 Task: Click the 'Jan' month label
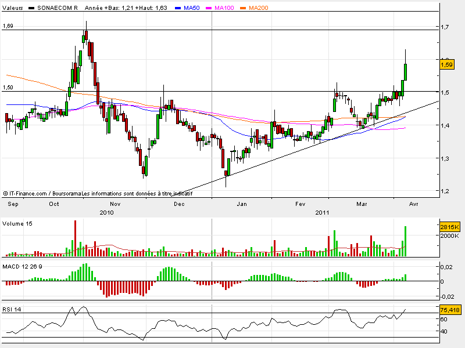(242, 204)
